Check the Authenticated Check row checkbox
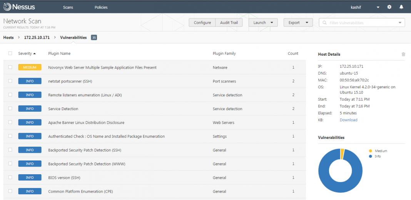 [x=10, y=136]
